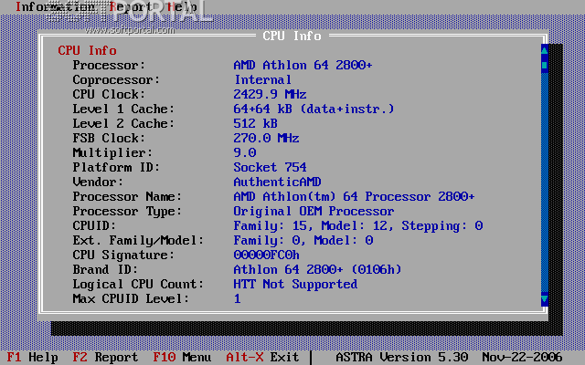Select the 'Logical CPU Count:' label
The width and height of the screenshot is (585, 365).
(x=138, y=284)
